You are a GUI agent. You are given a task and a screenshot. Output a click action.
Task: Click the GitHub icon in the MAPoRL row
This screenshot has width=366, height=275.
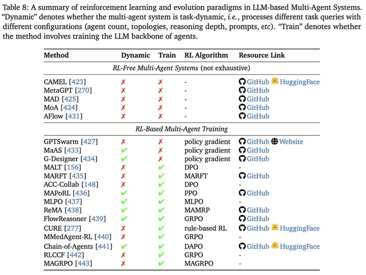[242, 193]
